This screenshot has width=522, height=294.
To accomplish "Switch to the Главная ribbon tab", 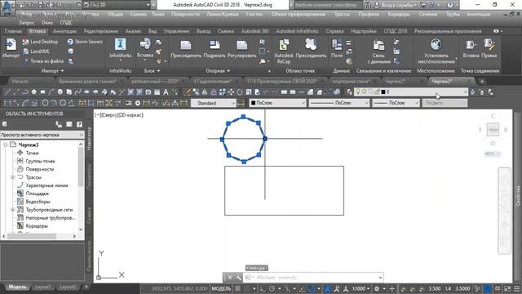I will 13,31.
